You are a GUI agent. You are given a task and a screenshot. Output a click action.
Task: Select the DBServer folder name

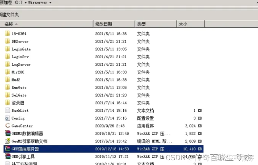coord(20,41)
